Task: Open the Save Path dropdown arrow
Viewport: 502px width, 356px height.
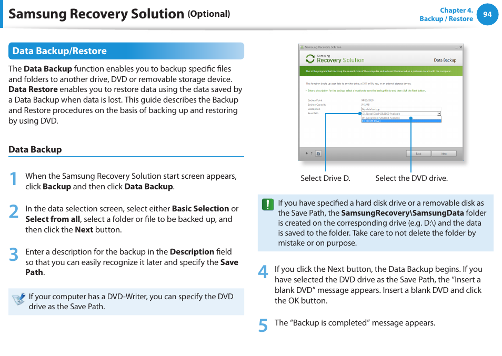Action: [439, 114]
